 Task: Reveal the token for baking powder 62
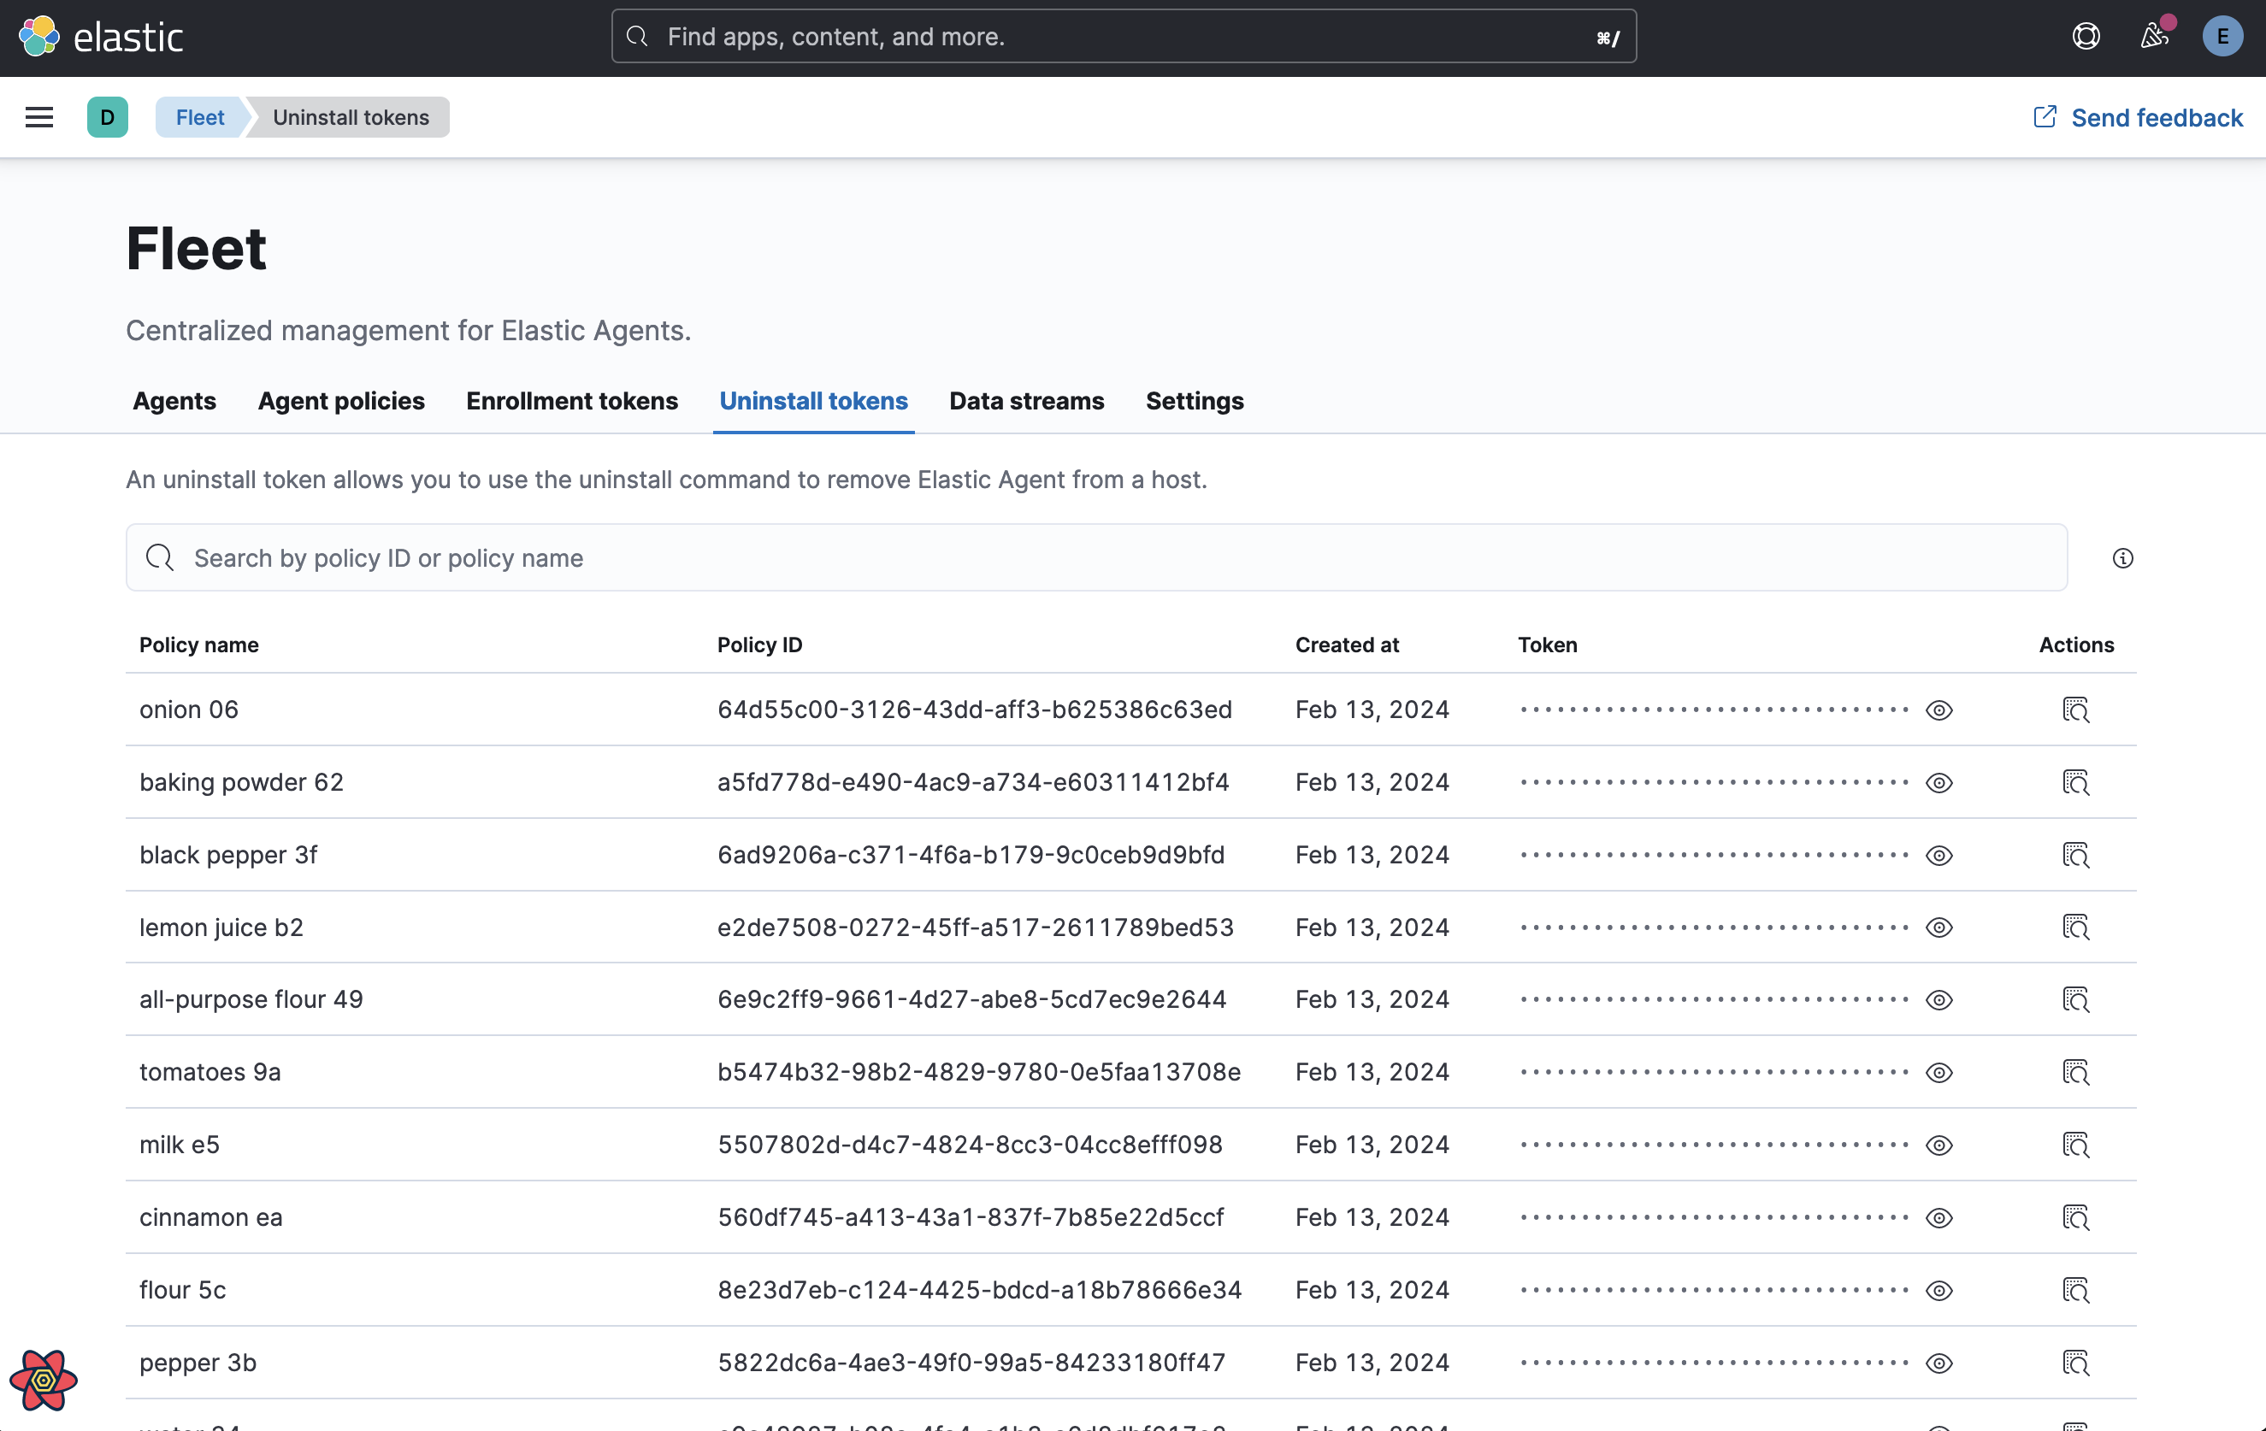coord(1938,782)
